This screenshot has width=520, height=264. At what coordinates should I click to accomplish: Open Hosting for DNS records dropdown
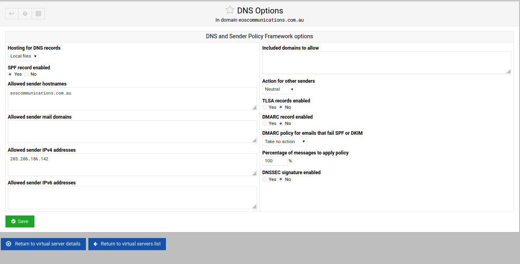point(23,56)
